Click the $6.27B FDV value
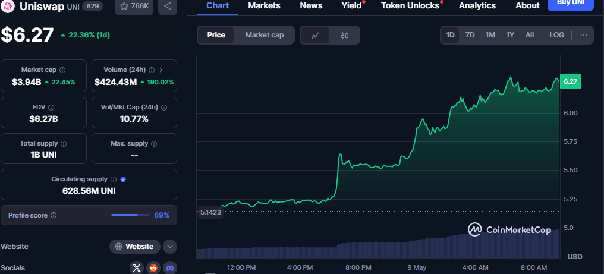 click(x=43, y=119)
